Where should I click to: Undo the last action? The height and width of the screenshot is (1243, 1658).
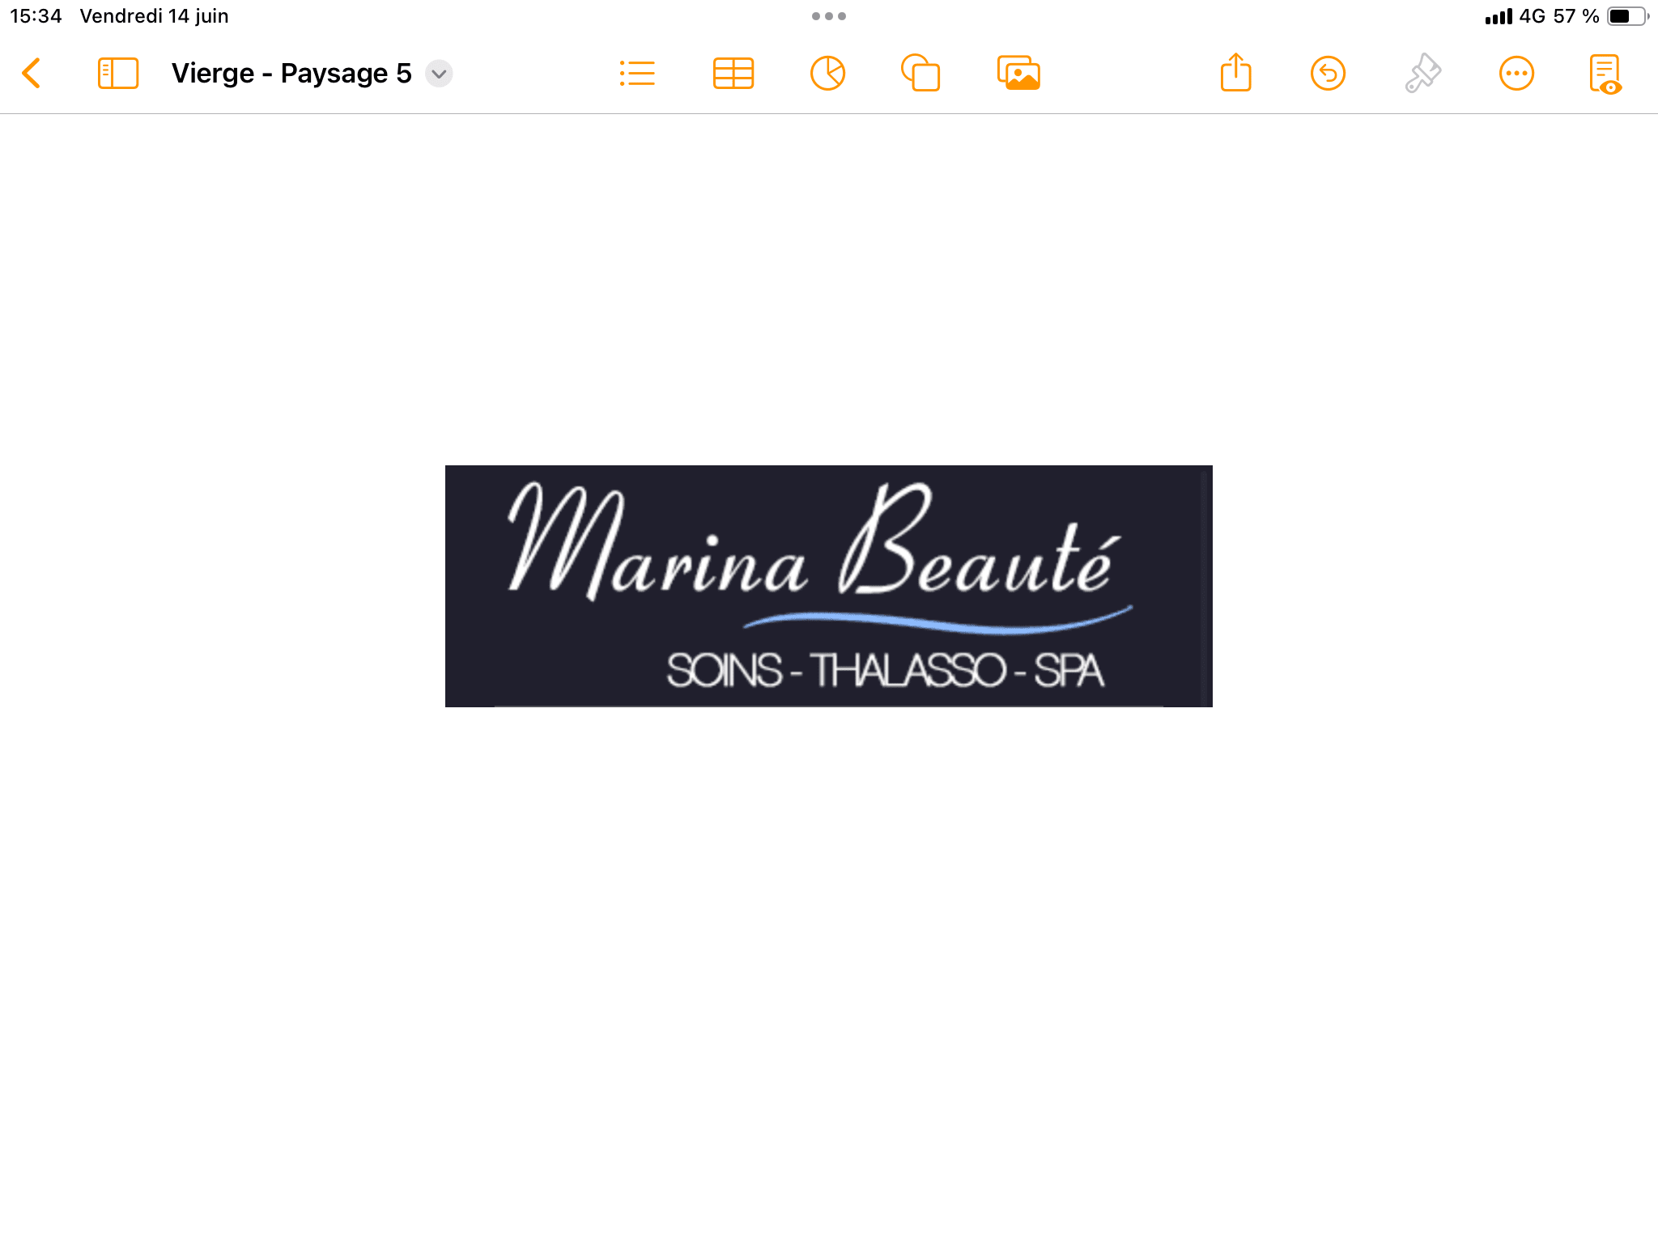(1328, 74)
